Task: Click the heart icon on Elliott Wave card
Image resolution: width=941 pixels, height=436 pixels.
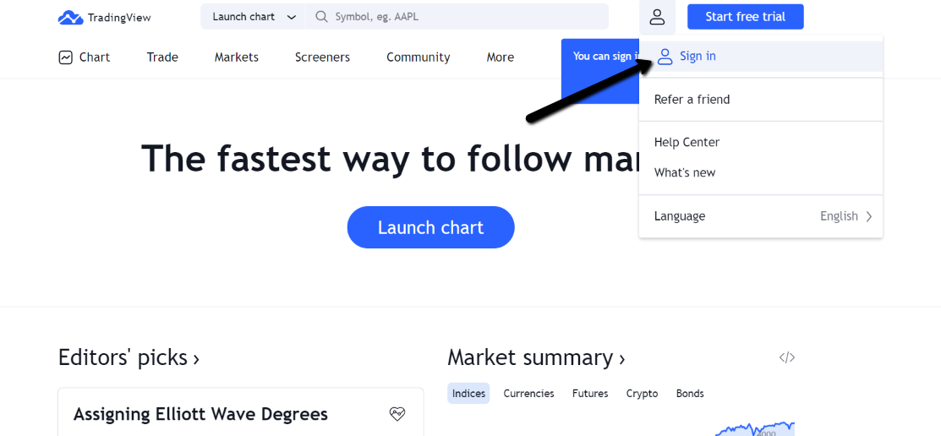Action: pyautogui.click(x=397, y=414)
